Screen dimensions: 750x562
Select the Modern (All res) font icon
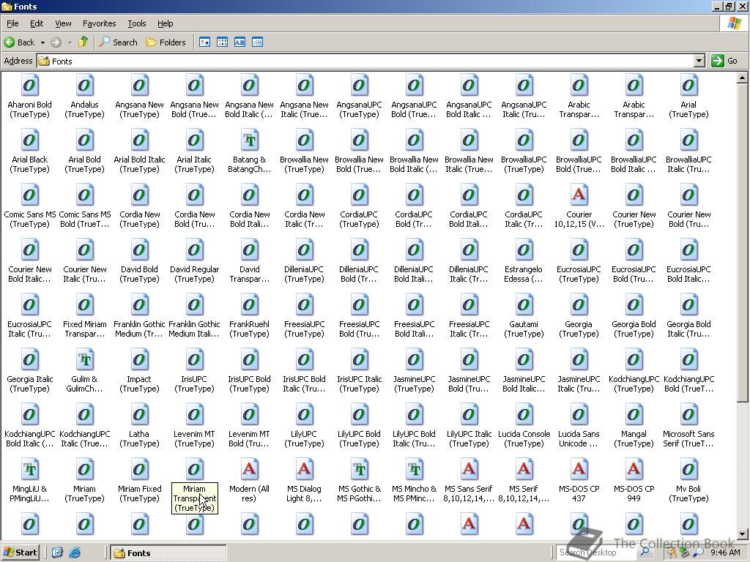pyautogui.click(x=250, y=471)
